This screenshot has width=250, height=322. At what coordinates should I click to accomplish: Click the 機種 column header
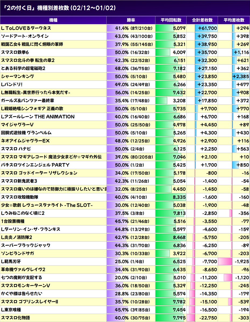(53, 20)
